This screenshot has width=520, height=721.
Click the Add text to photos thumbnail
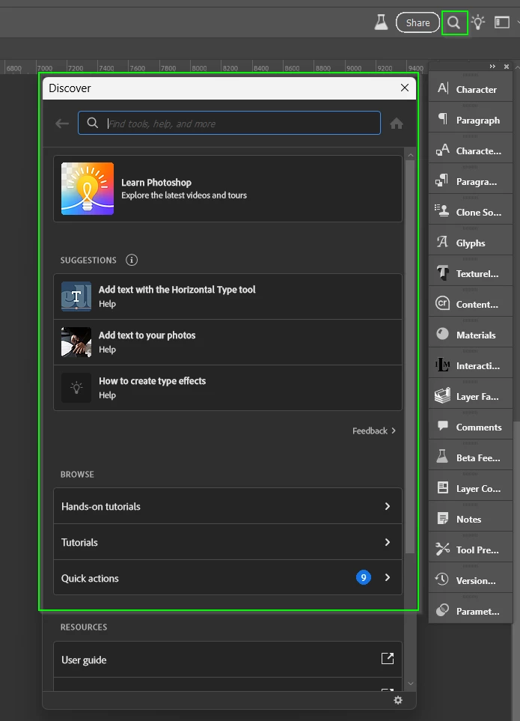tap(76, 342)
